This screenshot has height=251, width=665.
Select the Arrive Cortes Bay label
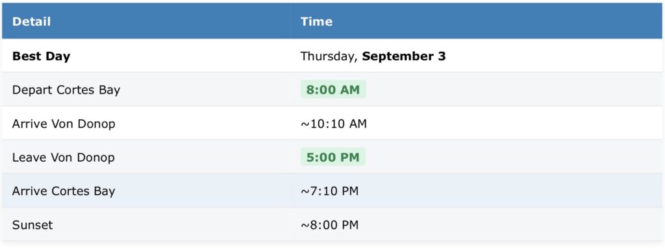[64, 191]
